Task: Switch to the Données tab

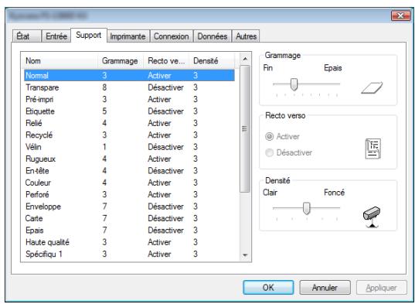Action: [x=213, y=36]
